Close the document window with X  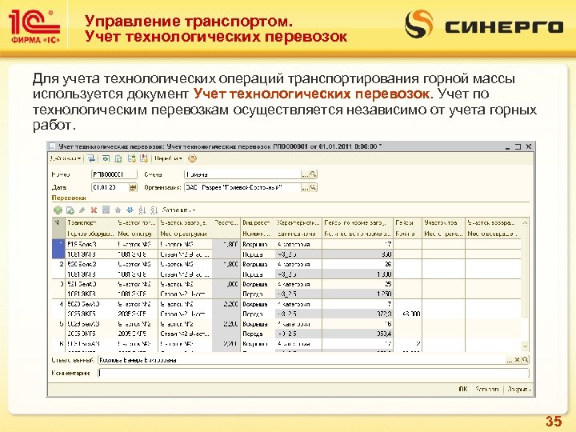click(x=529, y=146)
